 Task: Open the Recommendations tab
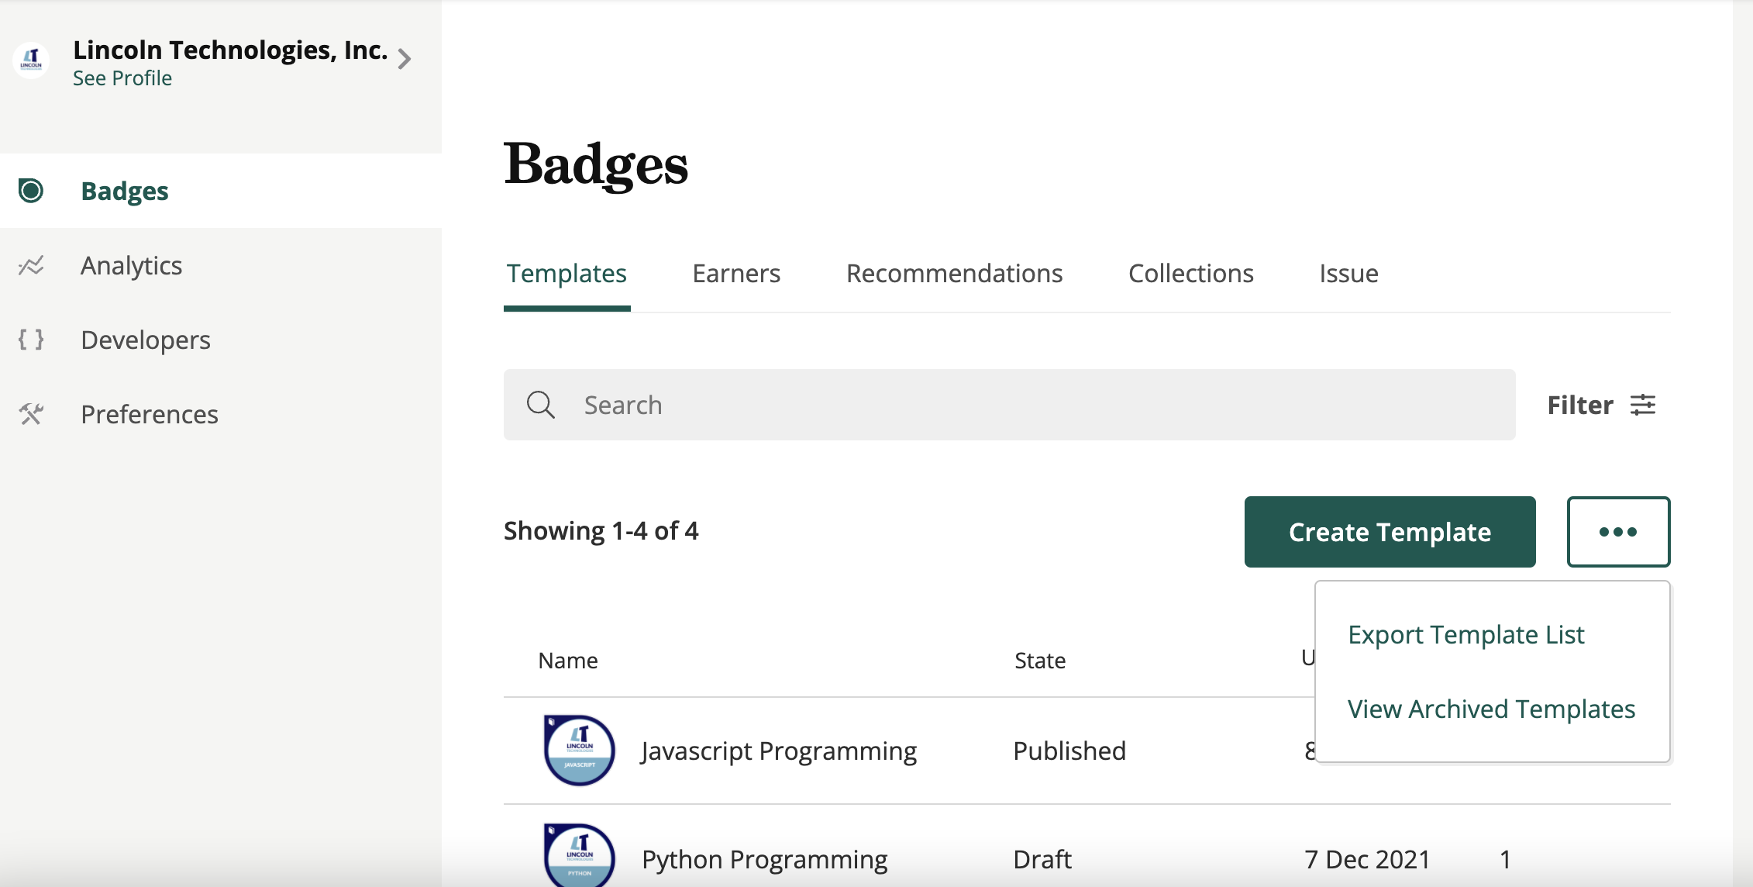[x=953, y=274]
